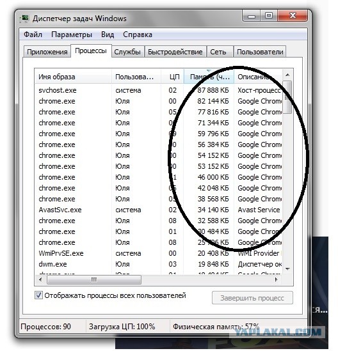
Task: Sort by the Память column header
Action: point(209,77)
